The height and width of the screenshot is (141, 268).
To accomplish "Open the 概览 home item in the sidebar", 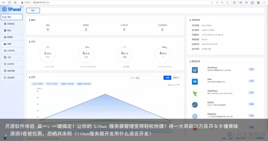I will (12, 17).
